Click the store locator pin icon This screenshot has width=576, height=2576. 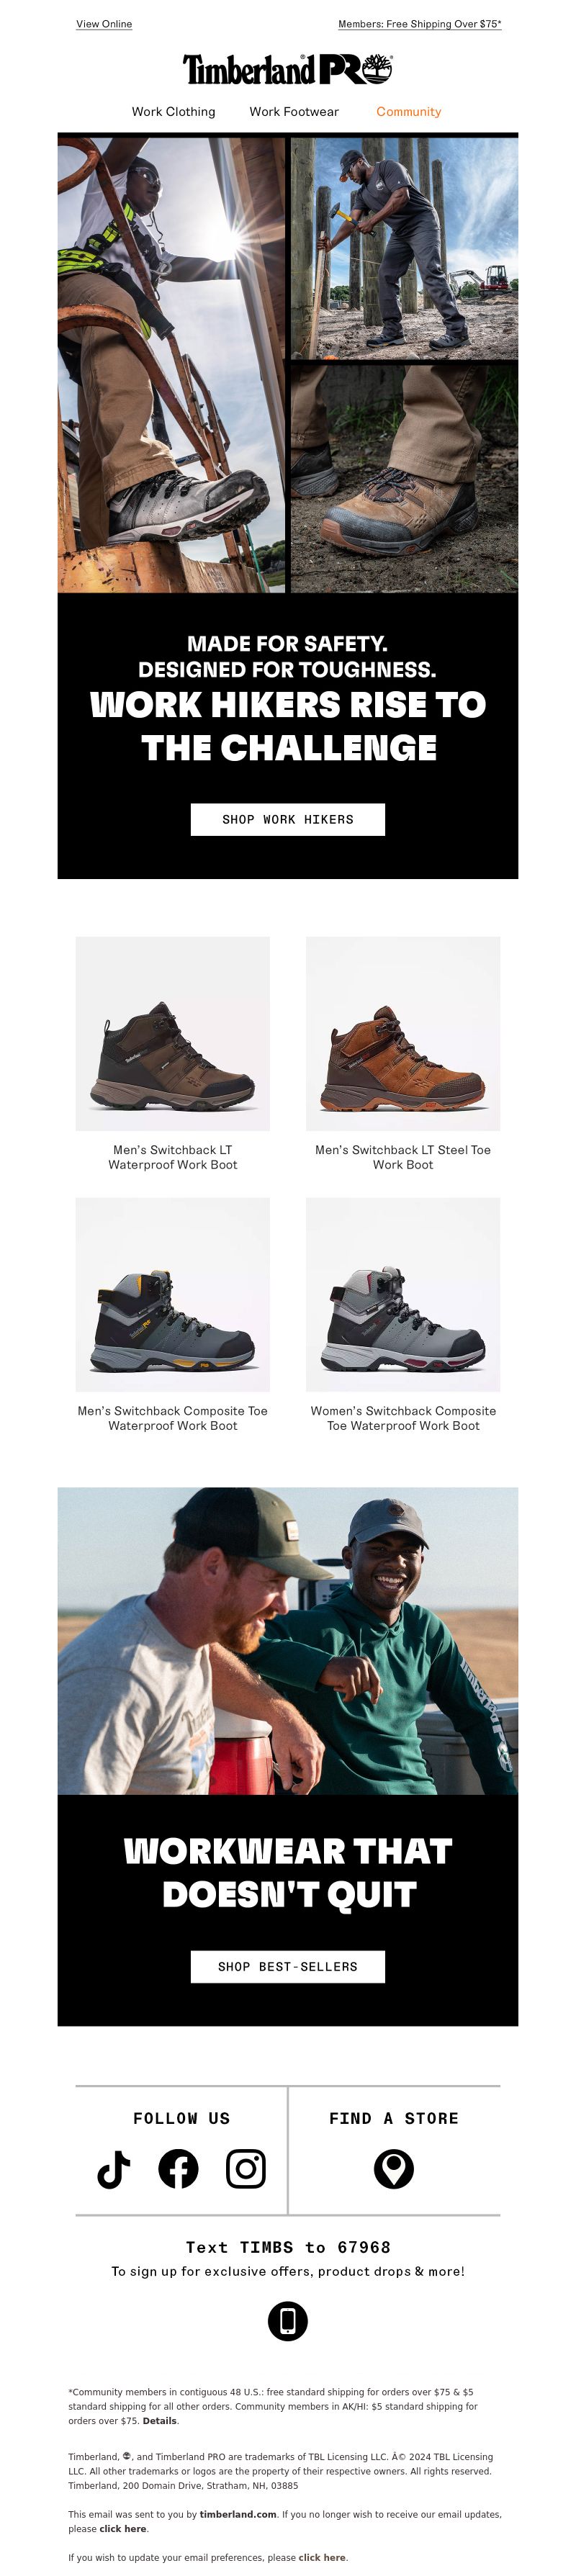click(x=394, y=2169)
